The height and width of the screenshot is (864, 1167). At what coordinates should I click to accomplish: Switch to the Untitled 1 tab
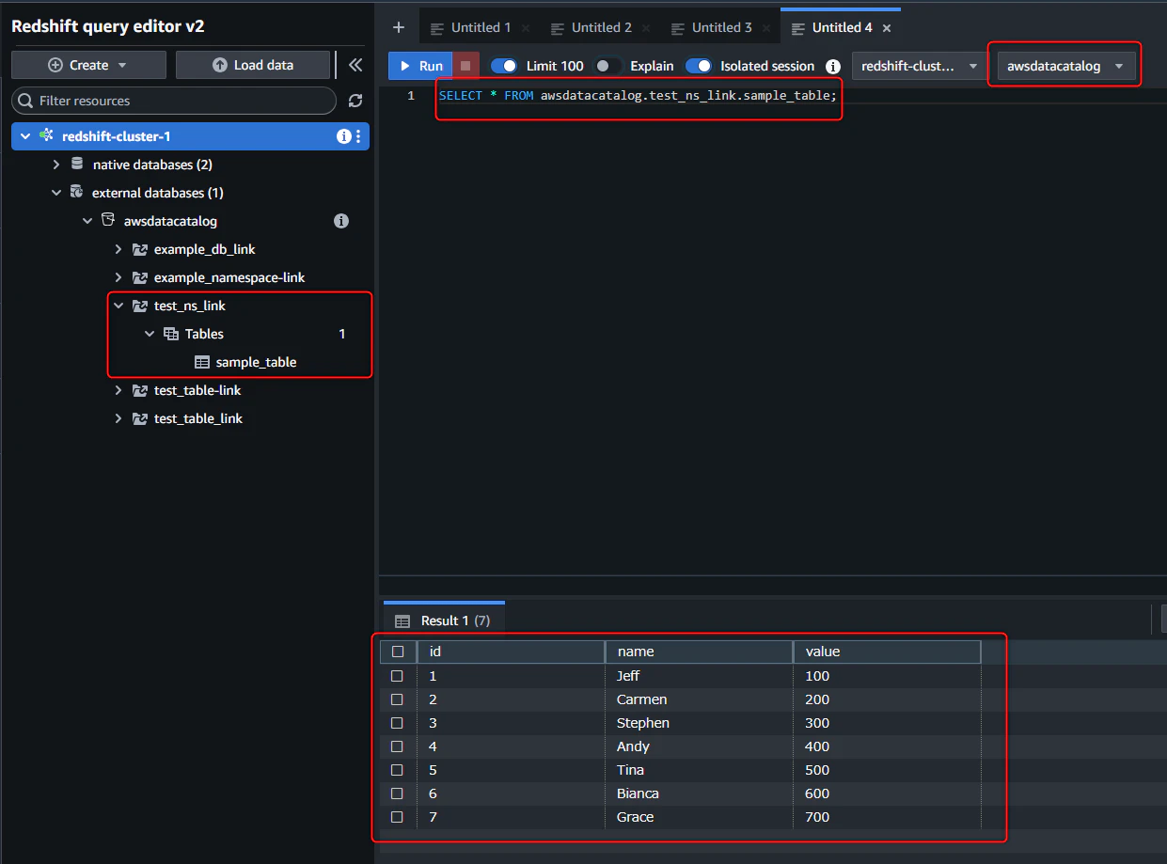pos(481,28)
